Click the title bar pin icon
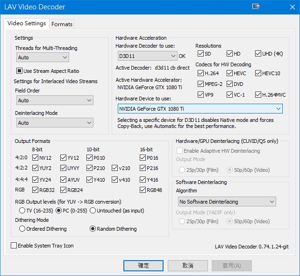The height and width of the screenshot is (276, 300). (256, 7)
